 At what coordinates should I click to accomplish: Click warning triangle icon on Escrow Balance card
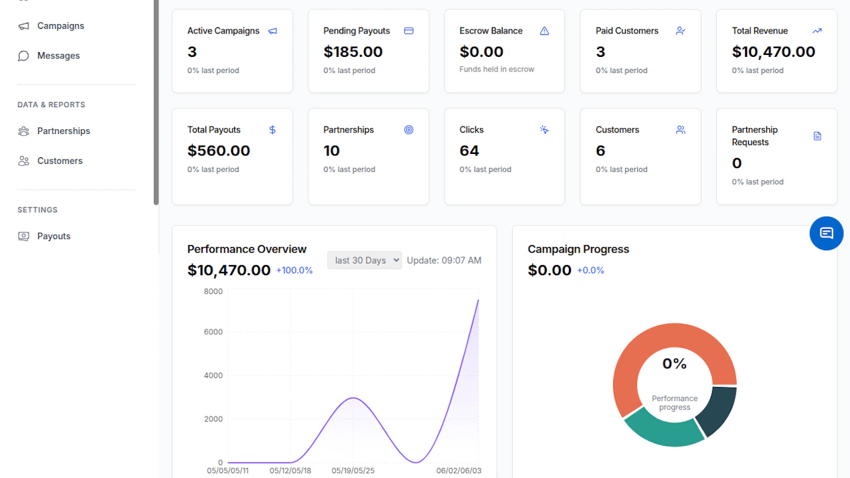click(x=544, y=31)
